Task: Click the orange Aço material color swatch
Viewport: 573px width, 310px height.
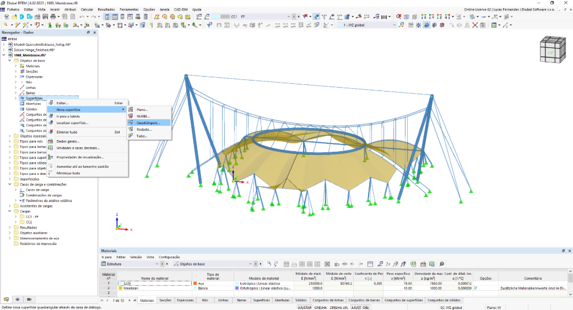Action: (x=195, y=284)
